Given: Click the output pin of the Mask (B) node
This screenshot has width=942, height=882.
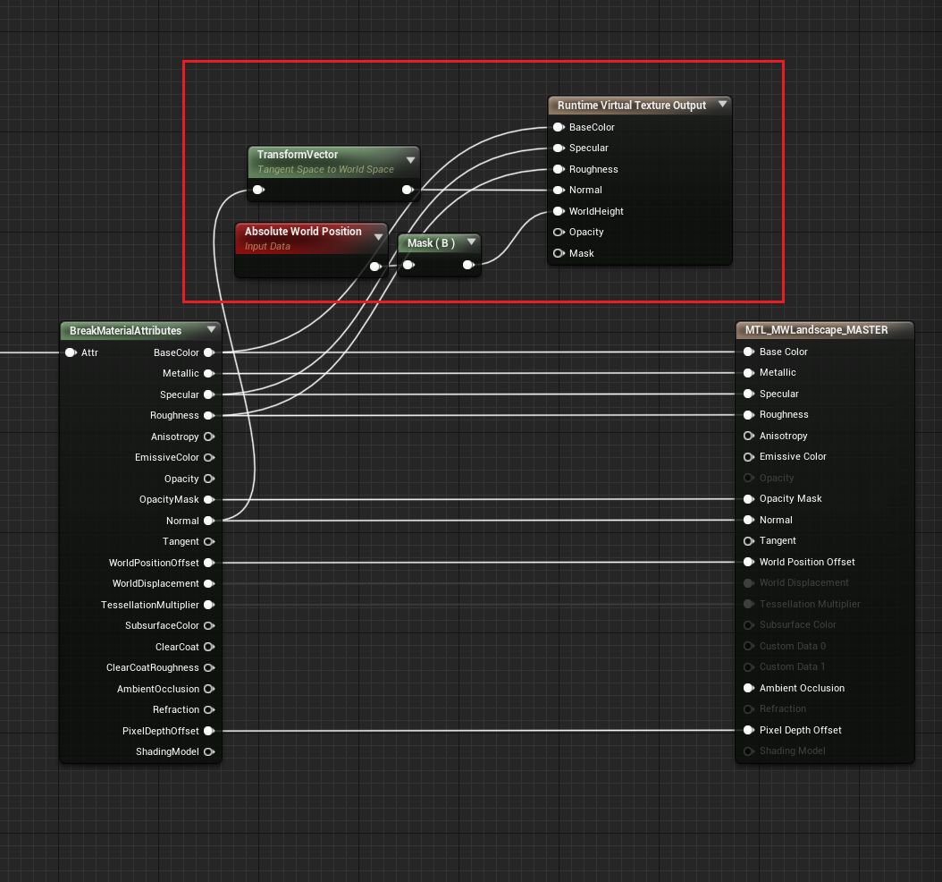Looking at the screenshot, I should coord(468,265).
